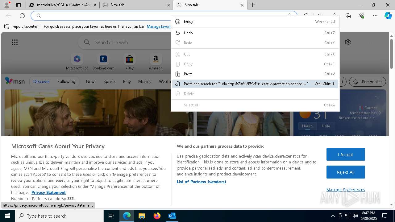The width and height of the screenshot is (395, 222).
Task: Go to Sports section
Action: (x=110, y=81)
